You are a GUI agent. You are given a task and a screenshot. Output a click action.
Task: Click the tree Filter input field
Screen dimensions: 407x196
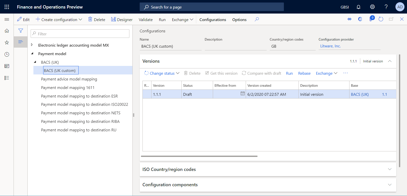pos(80,34)
